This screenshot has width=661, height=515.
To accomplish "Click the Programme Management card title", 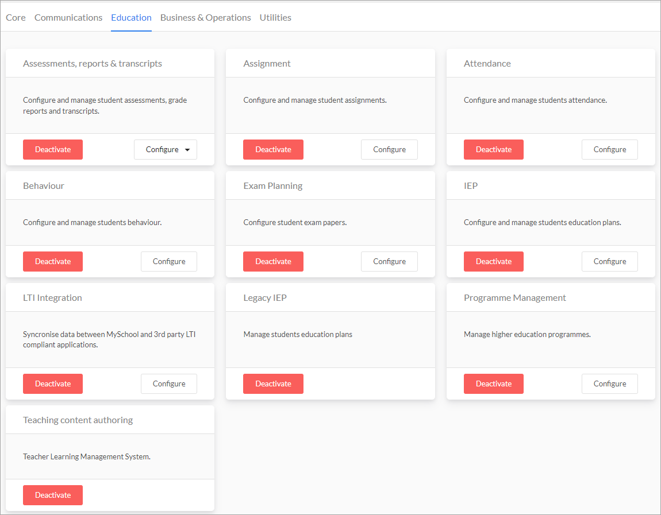I will [x=515, y=298].
